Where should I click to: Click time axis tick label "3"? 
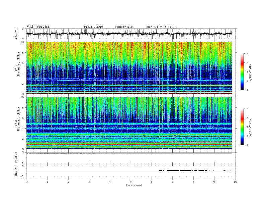[x=89, y=182]
